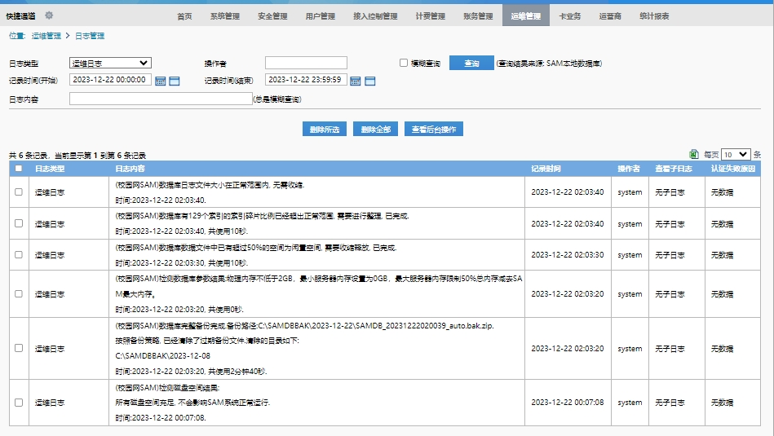This screenshot has height=436, width=774.
Task: Open the 日志类型 dropdown showing 运维日志
Action: [x=110, y=63]
